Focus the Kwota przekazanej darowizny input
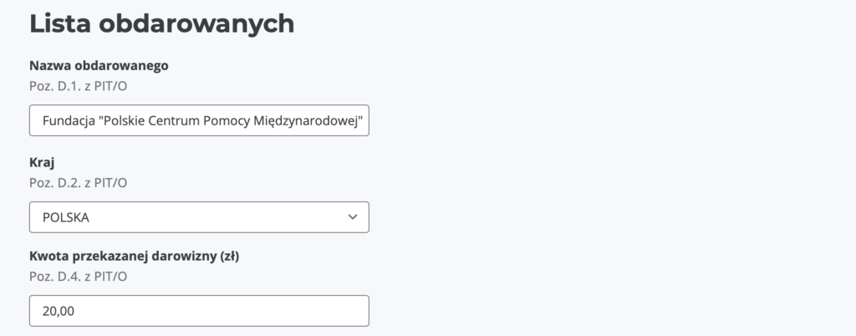 [199, 311]
